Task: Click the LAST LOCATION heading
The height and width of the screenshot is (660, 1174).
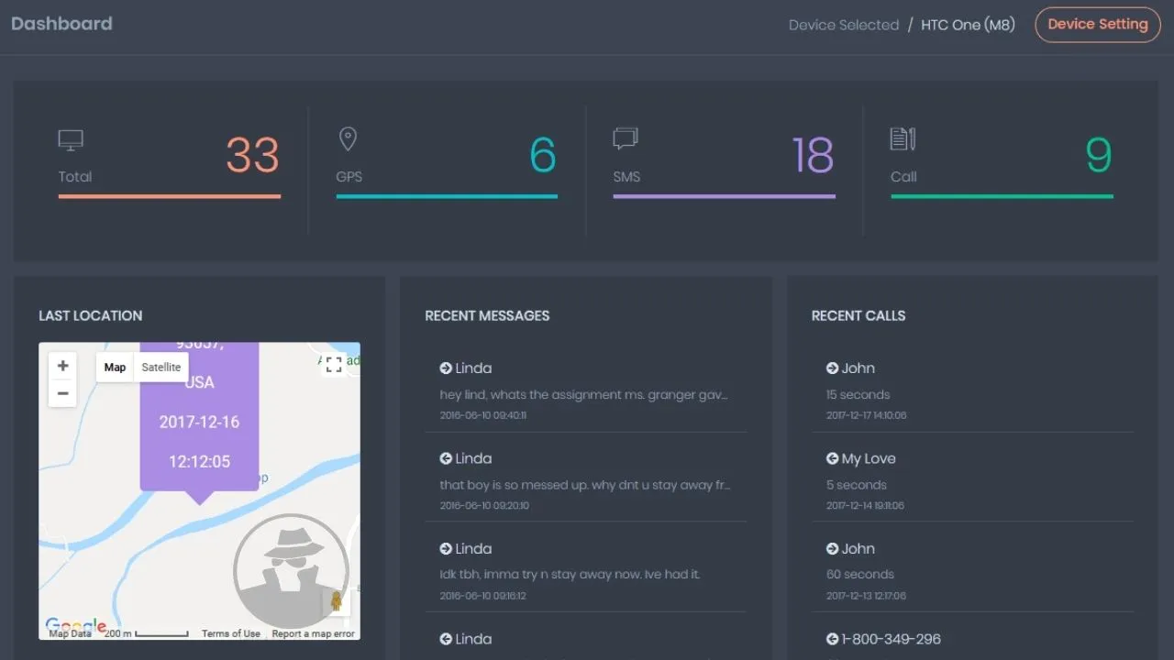Action: coord(90,315)
